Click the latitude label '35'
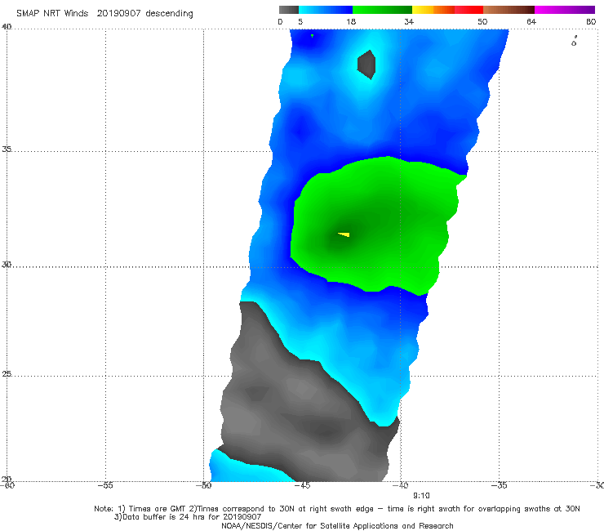The width and height of the screenshot is (604, 531). point(7,149)
